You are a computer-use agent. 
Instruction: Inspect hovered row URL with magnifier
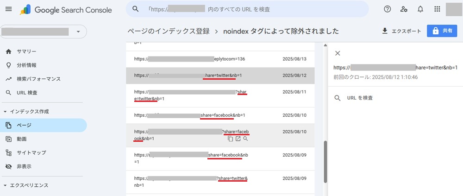[245, 139]
